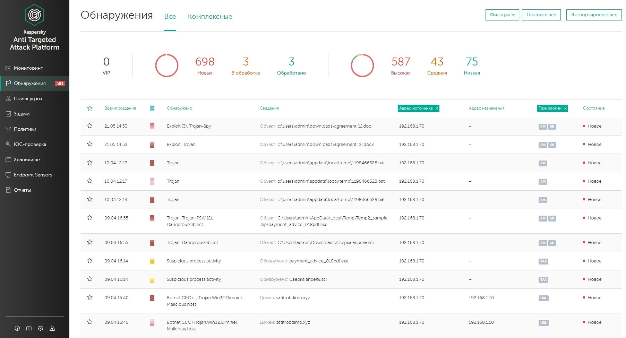Screen dimensions: 626x338
Task: Click AM badge in the Exploit (3), Trojan-Spy row
Action: (x=543, y=127)
